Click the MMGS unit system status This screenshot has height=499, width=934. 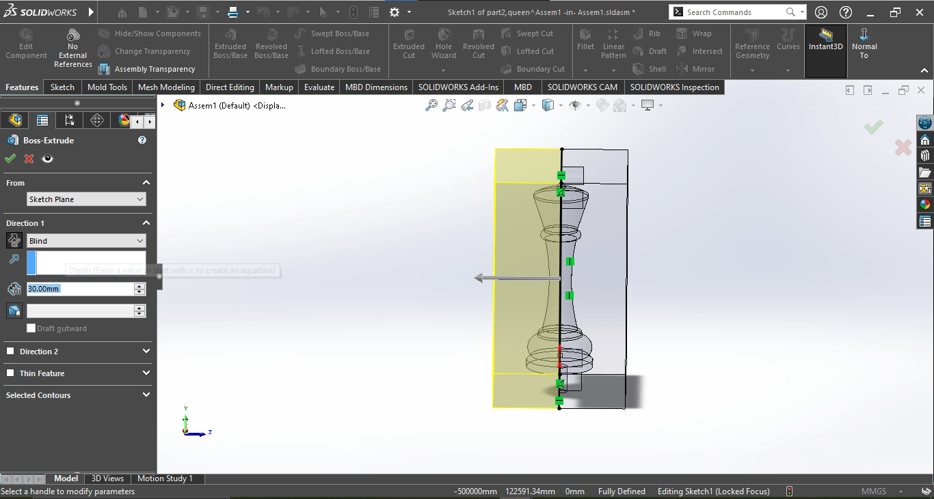point(874,491)
